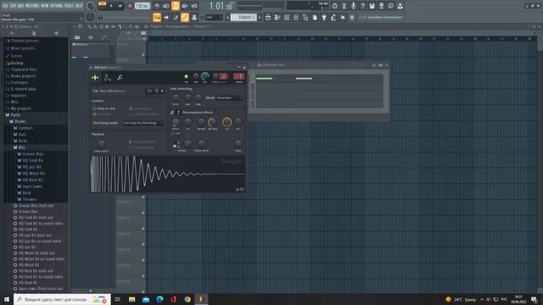
Task: Toggle the Ping pong loop option
Action: (x=142, y=147)
